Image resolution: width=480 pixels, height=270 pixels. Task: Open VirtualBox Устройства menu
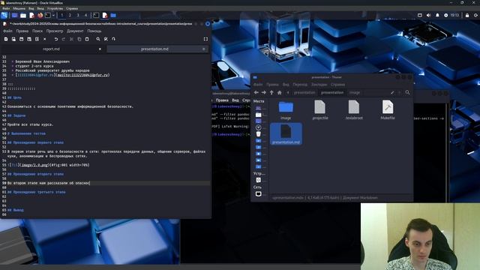click(55, 8)
